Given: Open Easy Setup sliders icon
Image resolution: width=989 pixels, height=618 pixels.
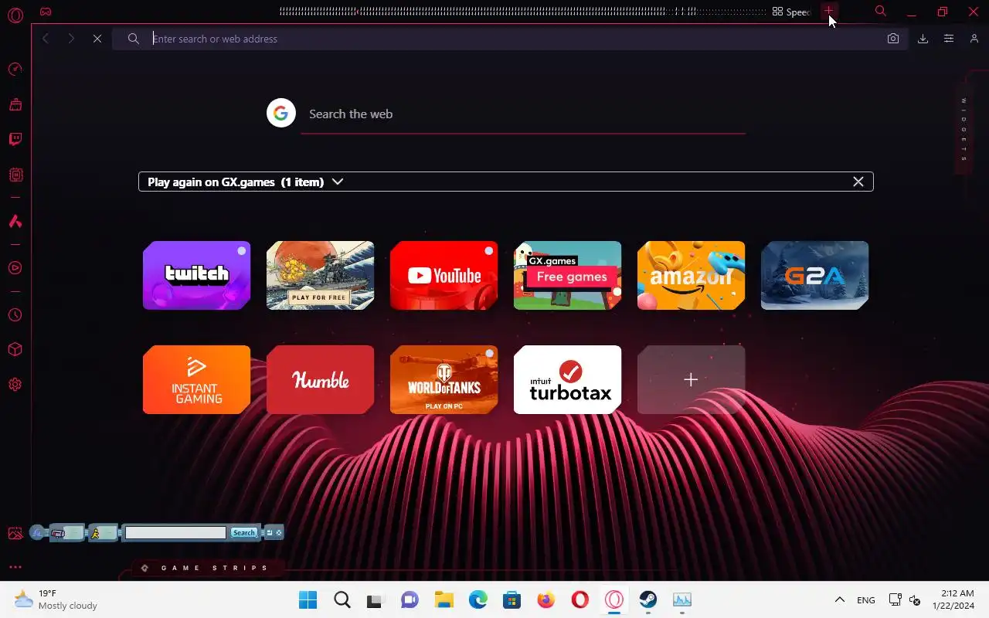Looking at the screenshot, I should tap(949, 39).
